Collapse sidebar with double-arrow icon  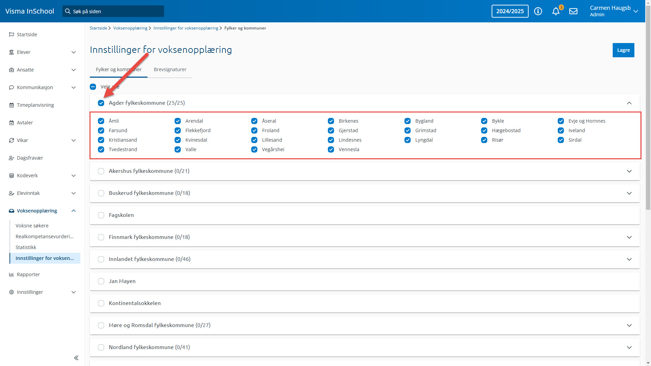click(x=76, y=358)
